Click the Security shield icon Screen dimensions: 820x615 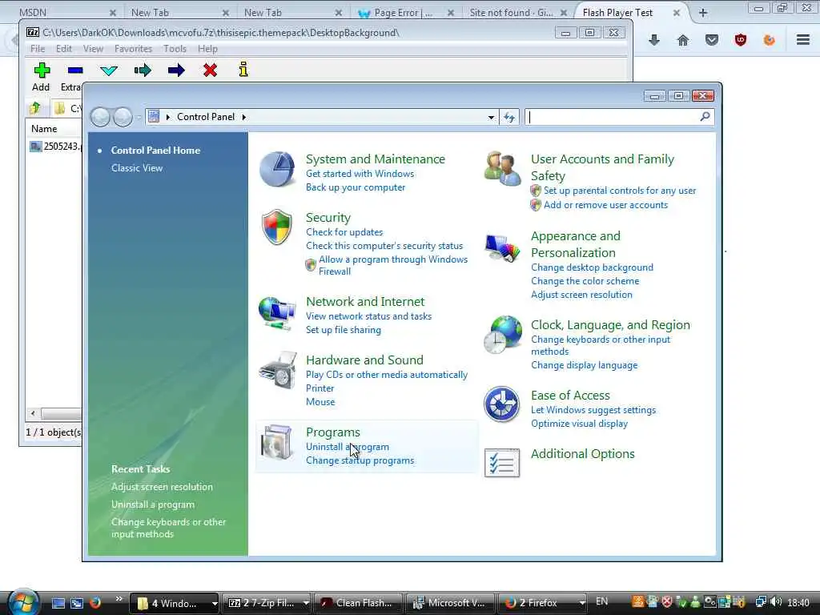[x=276, y=227]
